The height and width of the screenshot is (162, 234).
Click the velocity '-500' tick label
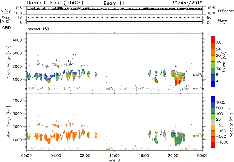pyautogui.click(x=222, y=137)
